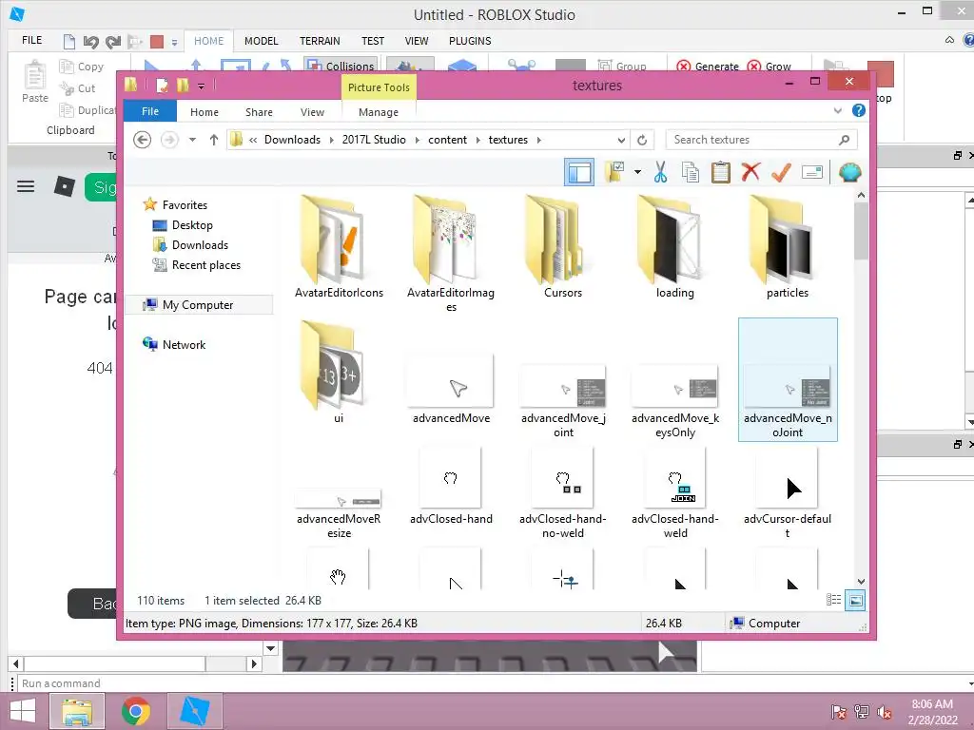Open the folder options dropdown arrow
The height and width of the screenshot is (730, 974).
tap(637, 172)
